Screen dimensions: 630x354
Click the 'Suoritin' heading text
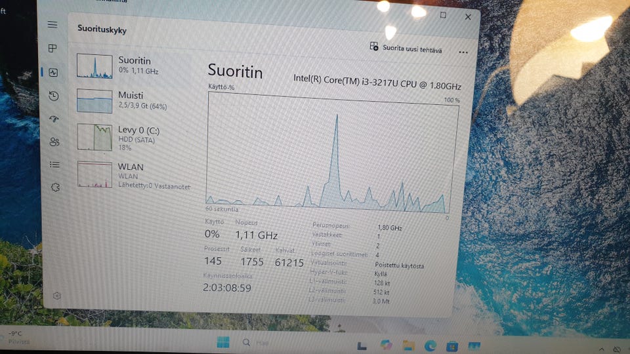click(235, 71)
